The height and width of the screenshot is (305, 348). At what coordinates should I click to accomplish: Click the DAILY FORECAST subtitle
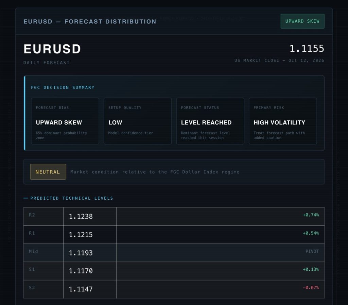point(47,63)
